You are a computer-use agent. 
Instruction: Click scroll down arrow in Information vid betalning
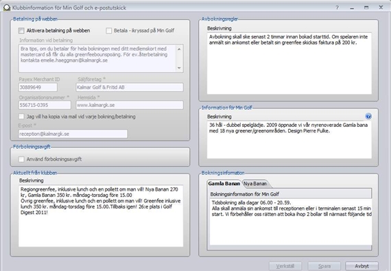pyautogui.click(x=179, y=68)
